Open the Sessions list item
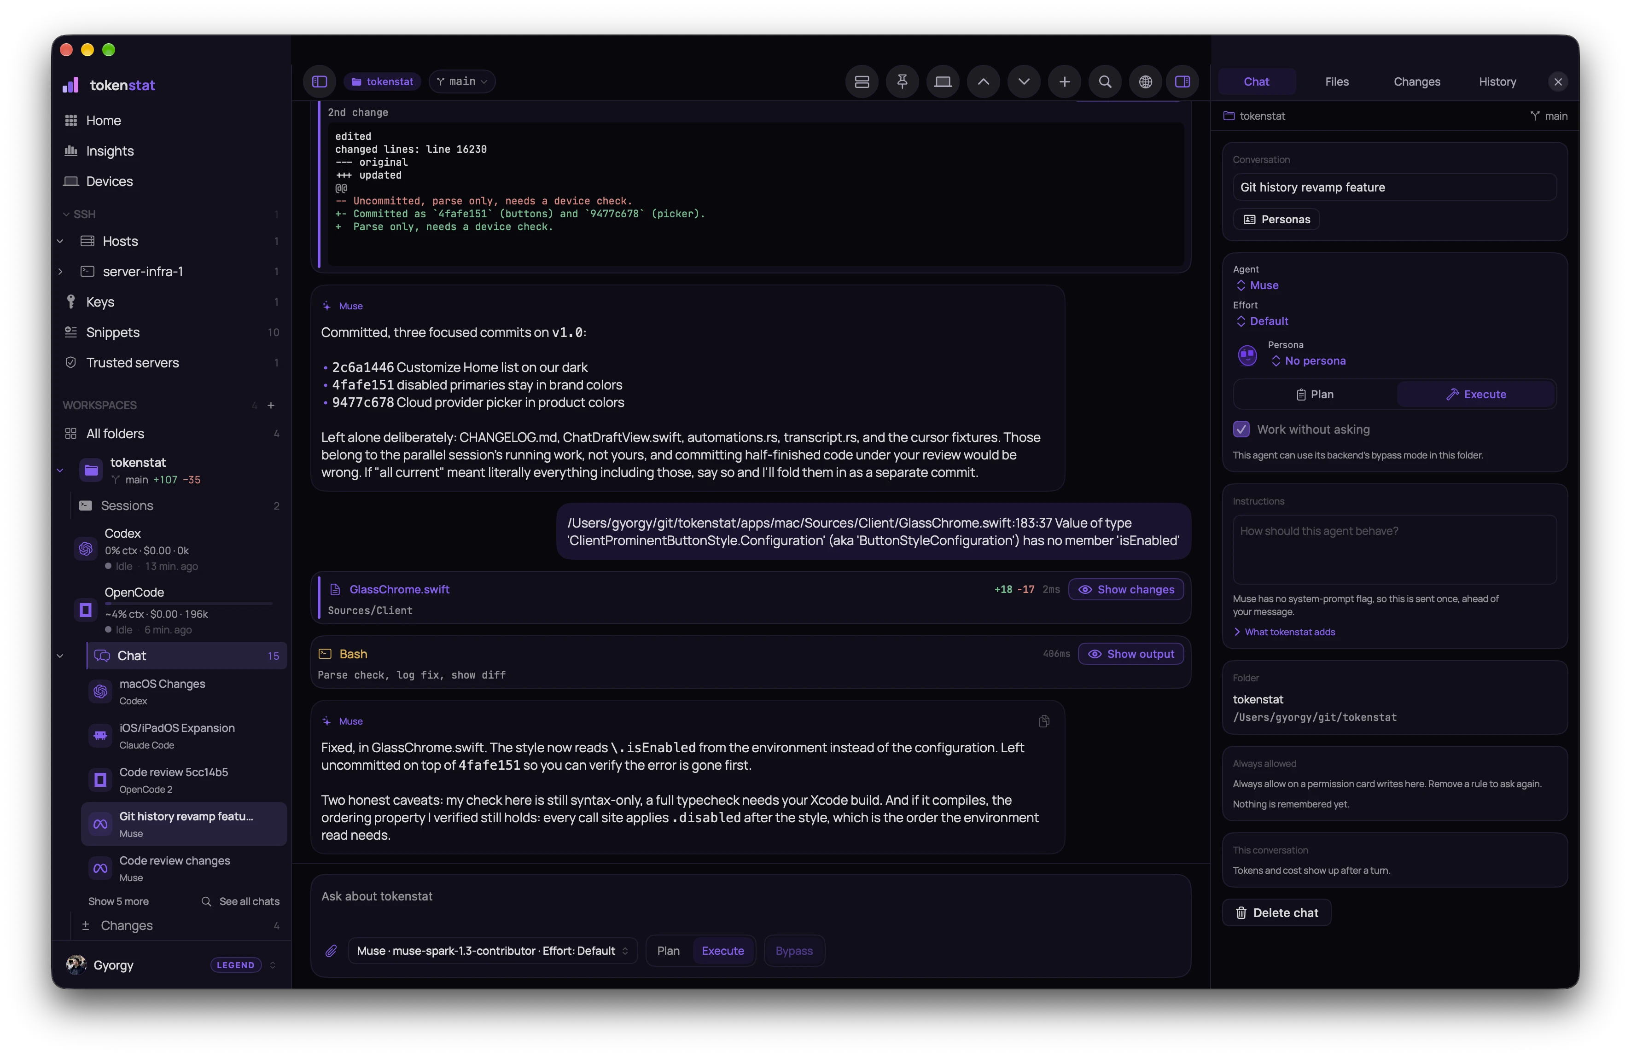Viewport: 1631px width, 1057px height. pyautogui.click(x=180, y=506)
